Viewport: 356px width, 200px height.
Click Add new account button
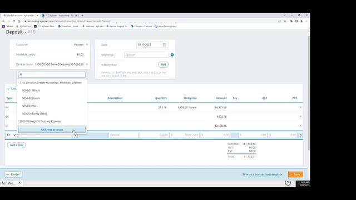coord(52,129)
